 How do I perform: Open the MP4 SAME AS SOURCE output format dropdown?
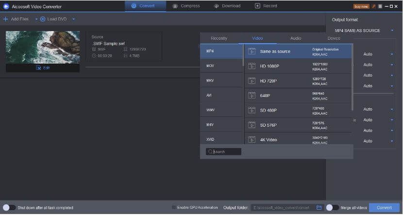coord(364,31)
